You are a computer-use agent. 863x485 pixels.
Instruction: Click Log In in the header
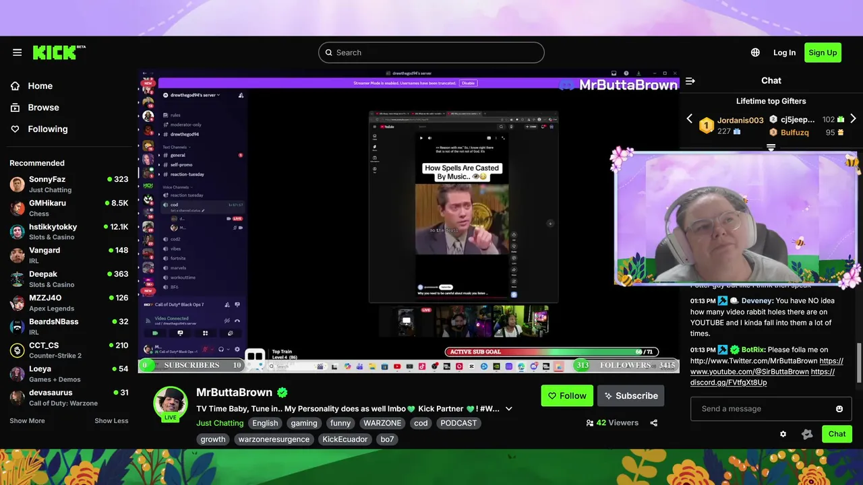pos(784,53)
